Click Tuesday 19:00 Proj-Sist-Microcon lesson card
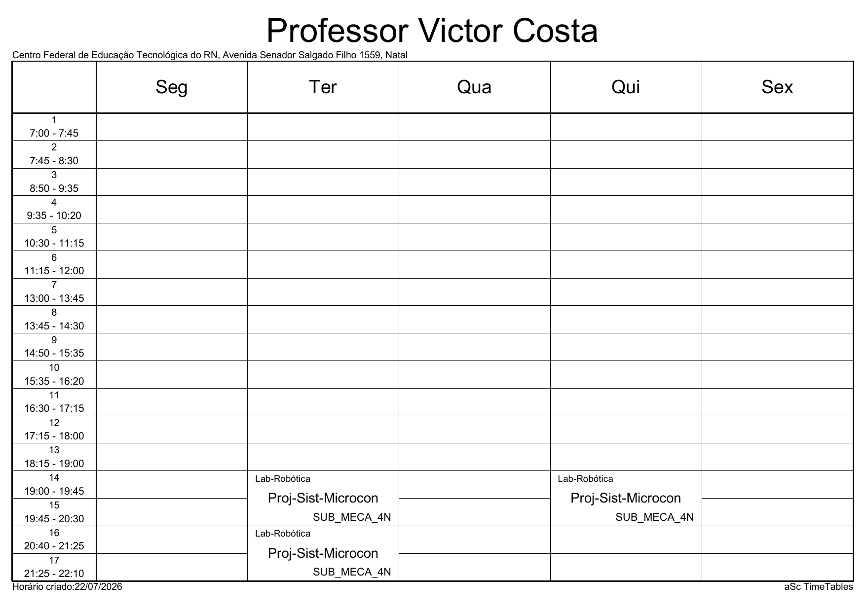Screen dimensions: 866x612 tap(323, 498)
